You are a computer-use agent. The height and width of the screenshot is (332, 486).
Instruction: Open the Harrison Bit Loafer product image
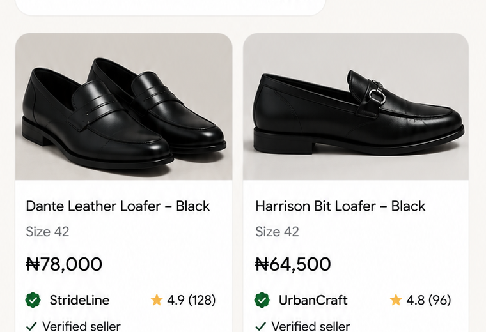[356, 107]
